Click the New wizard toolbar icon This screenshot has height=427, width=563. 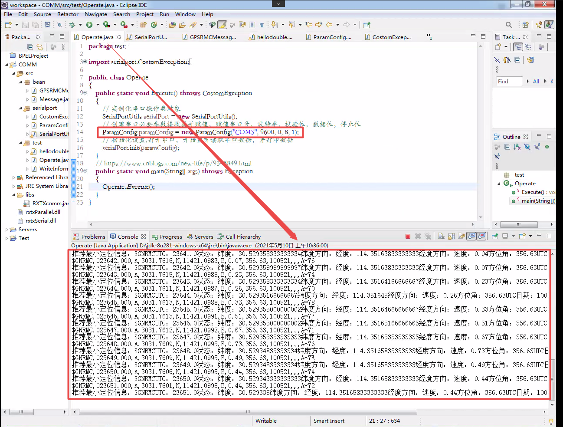(x=8, y=25)
